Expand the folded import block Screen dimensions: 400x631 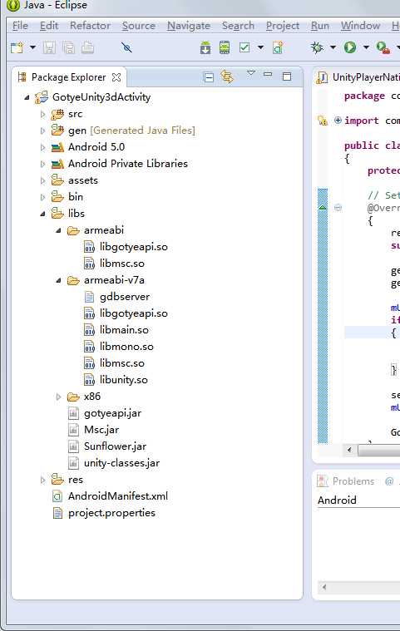338,121
